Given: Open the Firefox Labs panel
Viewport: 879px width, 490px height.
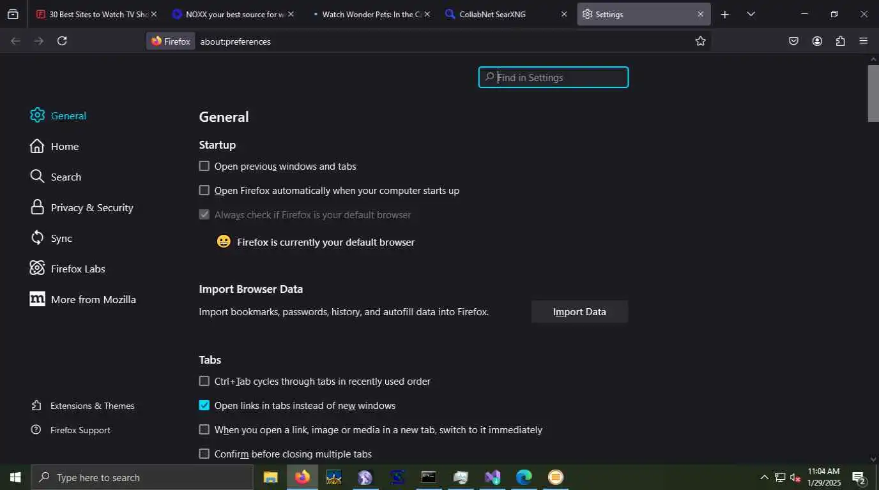Looking at the screenshot, I should [x=68, y=269].
